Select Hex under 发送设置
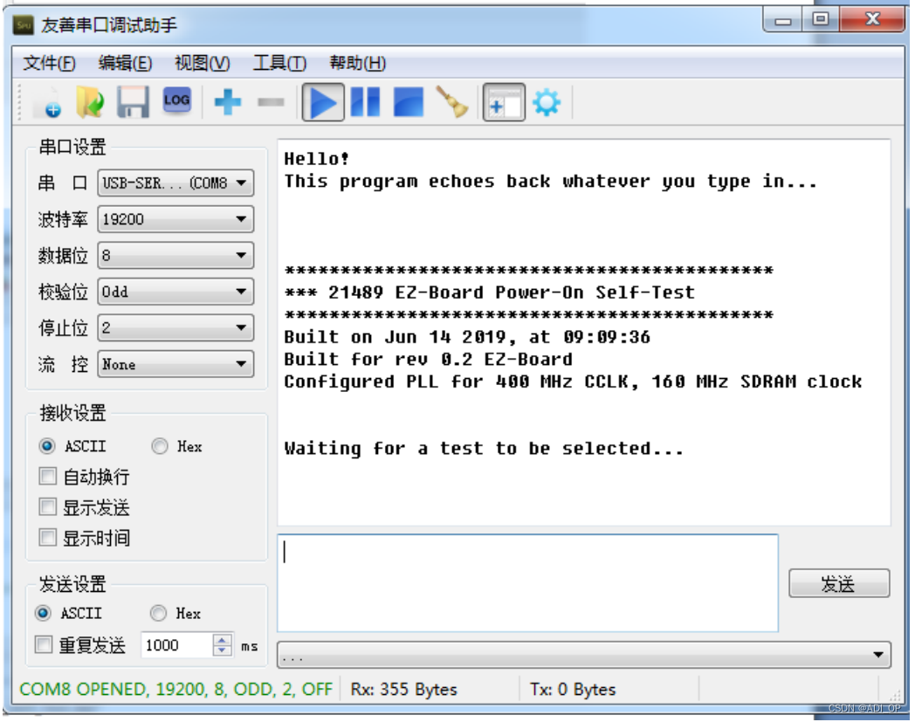Screen dimensions: 915x722 pos(158,613)
